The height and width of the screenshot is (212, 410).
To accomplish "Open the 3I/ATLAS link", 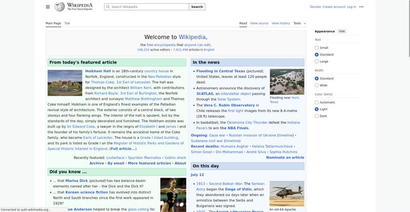I will [204, 94].
